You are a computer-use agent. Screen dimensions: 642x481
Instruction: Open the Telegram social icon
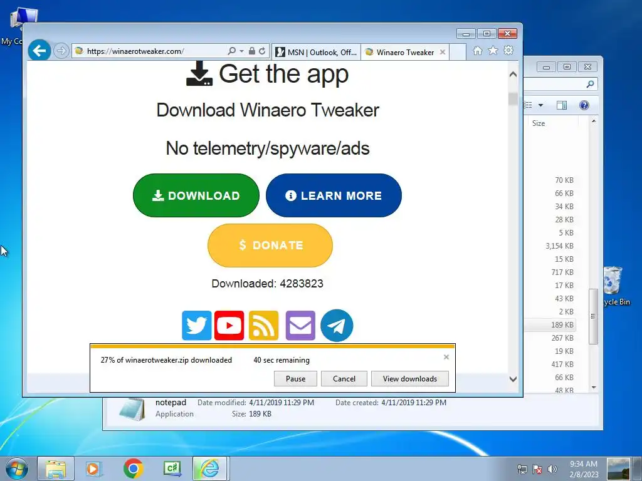click(337, 326)
